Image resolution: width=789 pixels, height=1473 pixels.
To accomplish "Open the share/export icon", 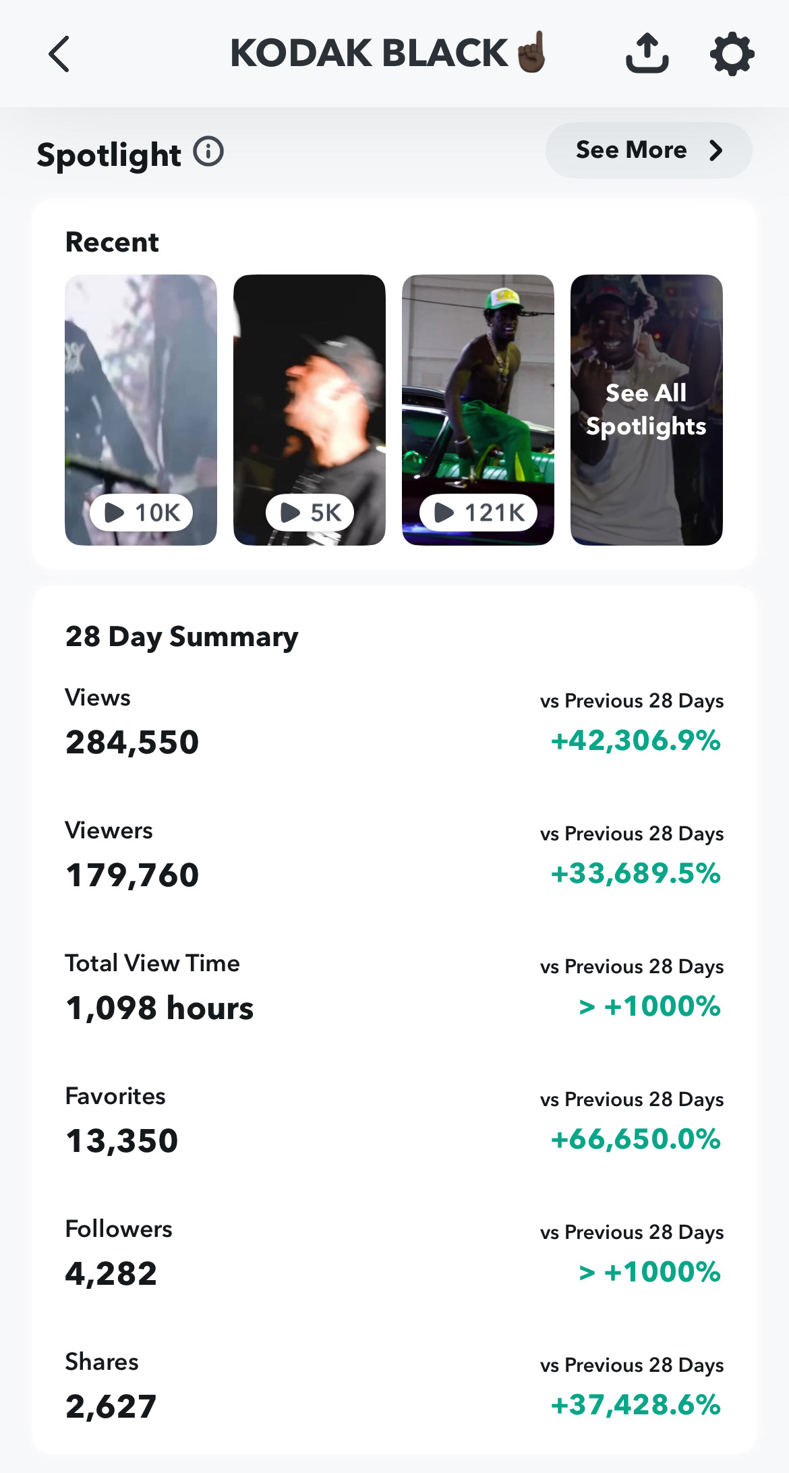I will pos(647,53).
